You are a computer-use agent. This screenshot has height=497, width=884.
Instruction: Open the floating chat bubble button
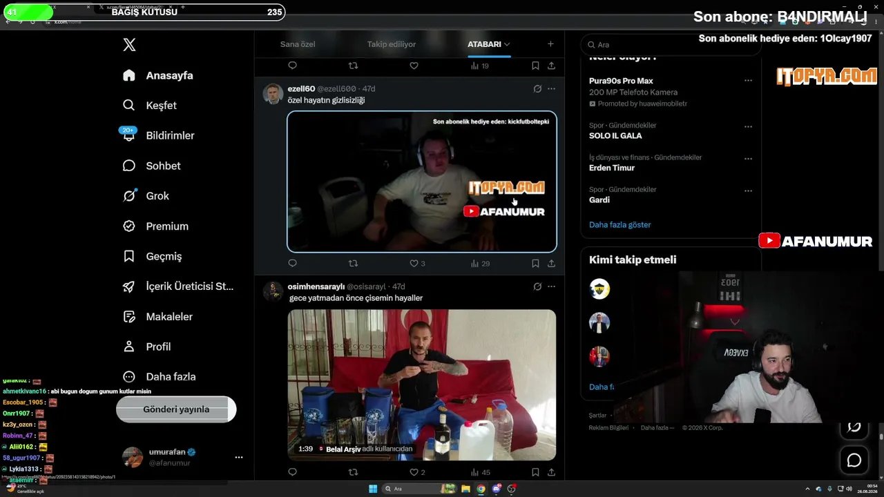(854, 460)
